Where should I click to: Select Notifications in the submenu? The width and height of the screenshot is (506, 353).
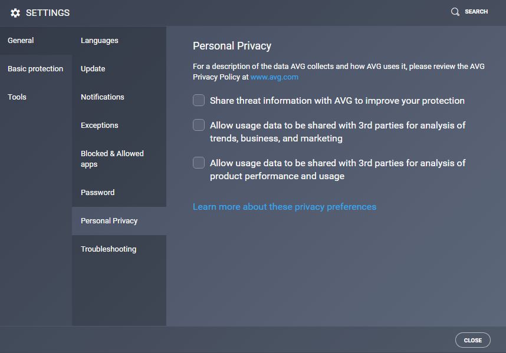(x=119, y=97)
